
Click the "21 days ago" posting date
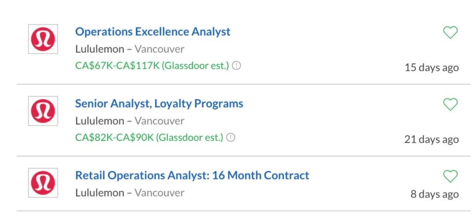431,139
